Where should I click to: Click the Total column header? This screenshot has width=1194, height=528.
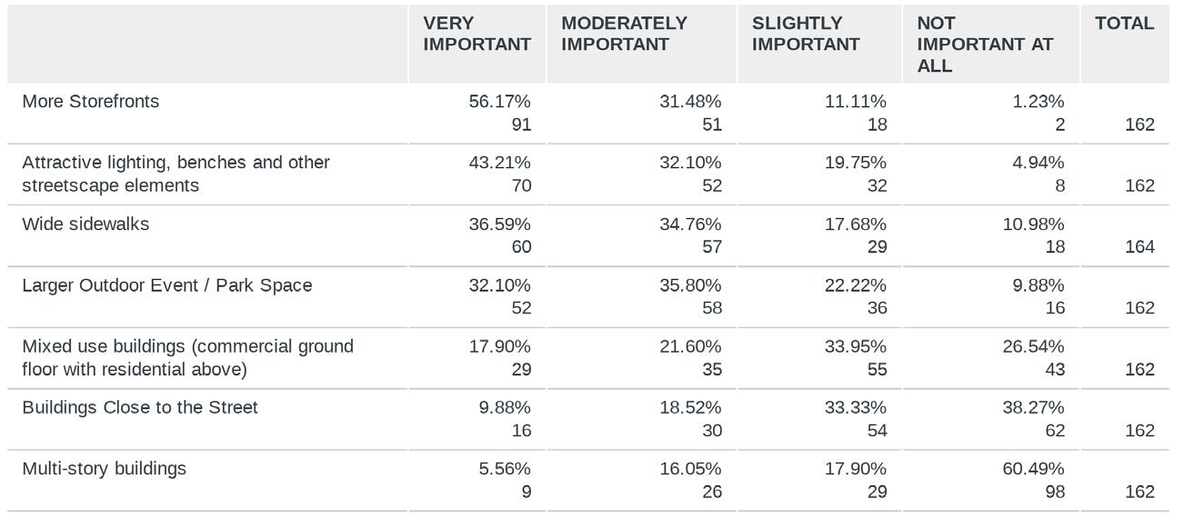[1124, 24]
